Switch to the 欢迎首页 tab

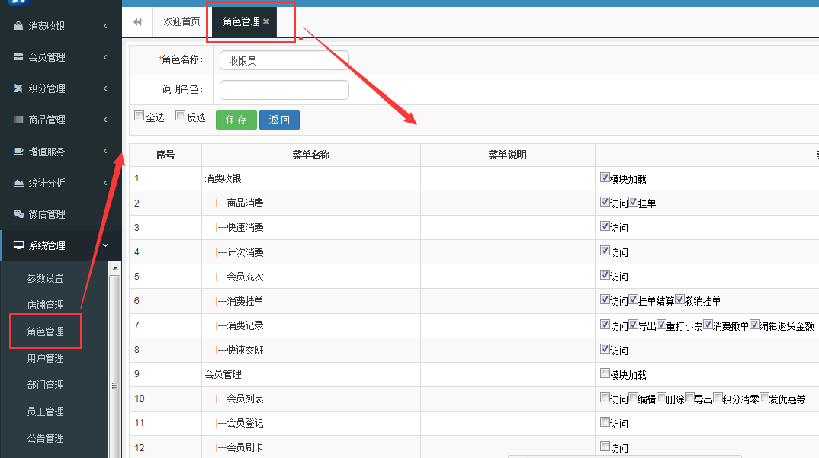(x=180, y=21)
